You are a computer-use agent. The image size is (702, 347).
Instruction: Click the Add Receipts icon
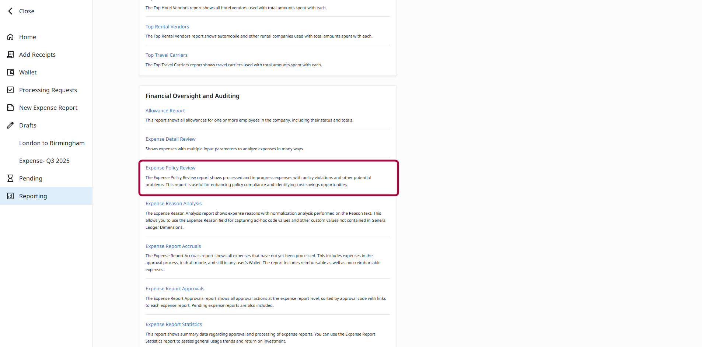tap(10, 55)
